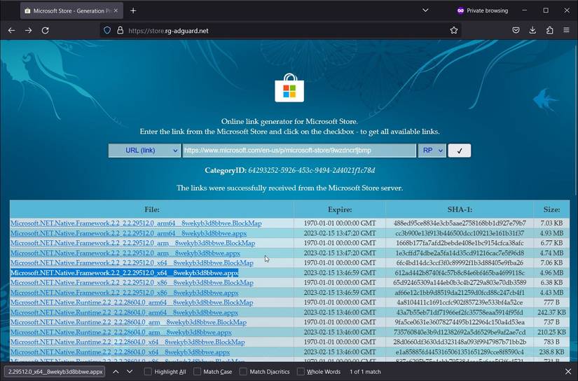
Task: Download Framework 2.2.29512.0 x86 BlockMap link
Action: coord(132,283)
